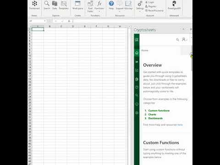The height and width of the screenshot is (165, 220).
Task: Select cell A1 in the worksheet
Action: [38, 29]
